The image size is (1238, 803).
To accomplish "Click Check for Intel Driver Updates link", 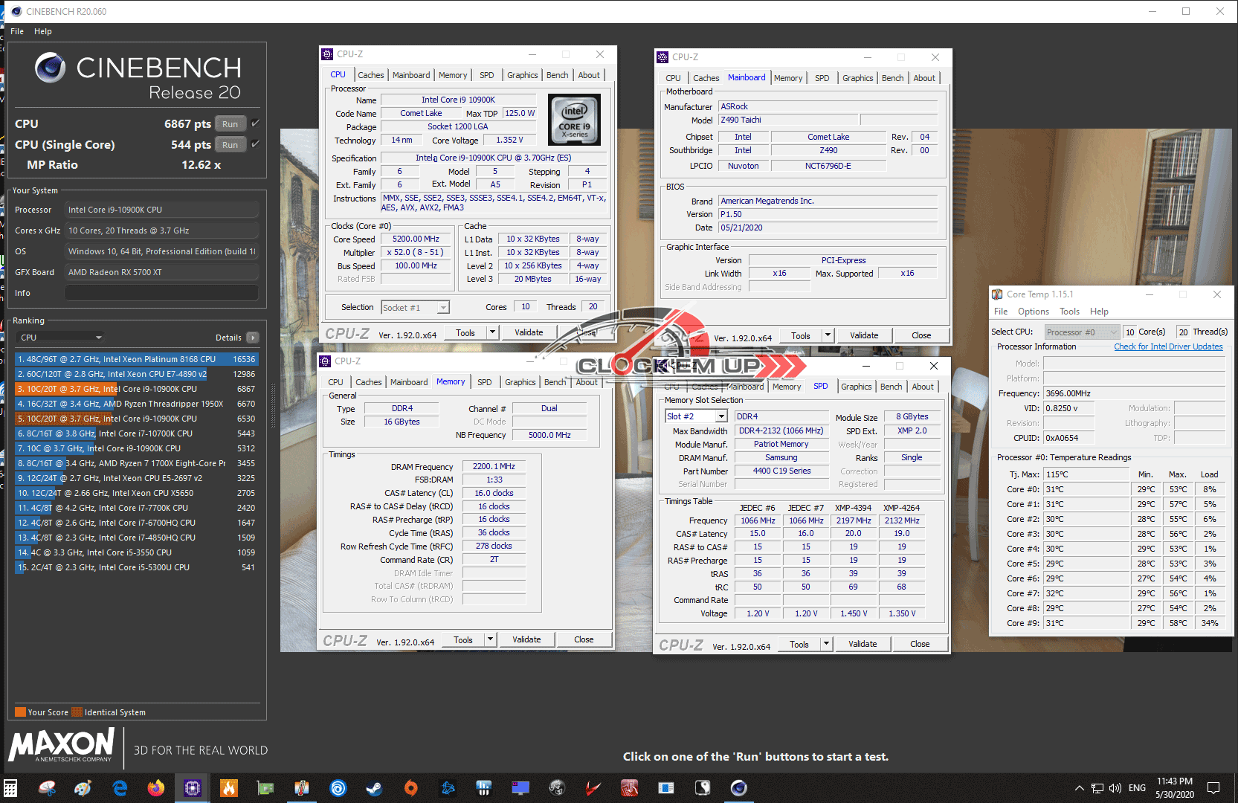I will [1167, 346].
